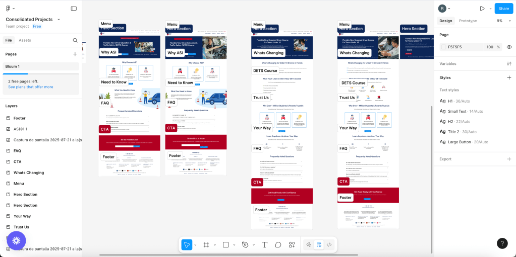Screen dimensions: 516x257
Task: Switch to the Assets tab
Action: [25, 40]
